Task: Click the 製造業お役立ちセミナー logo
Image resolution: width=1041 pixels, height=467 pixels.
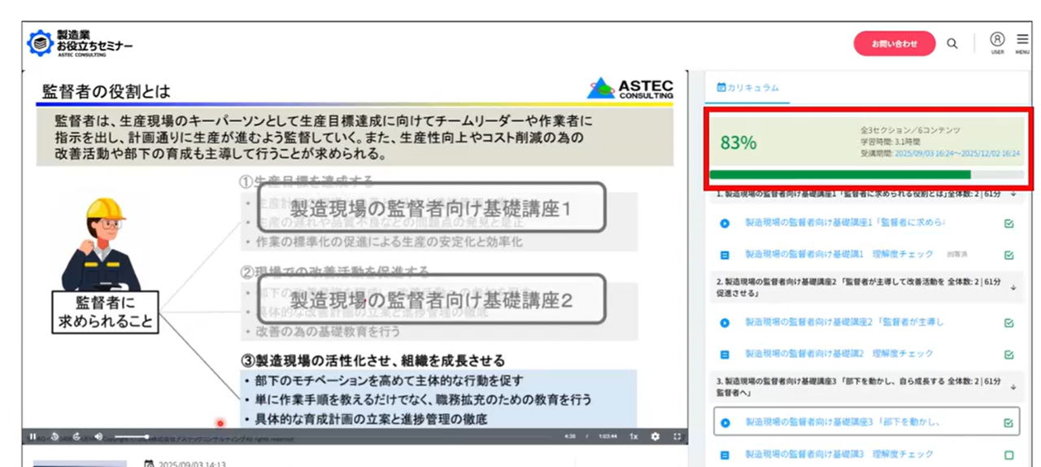Action: (79, 43)
